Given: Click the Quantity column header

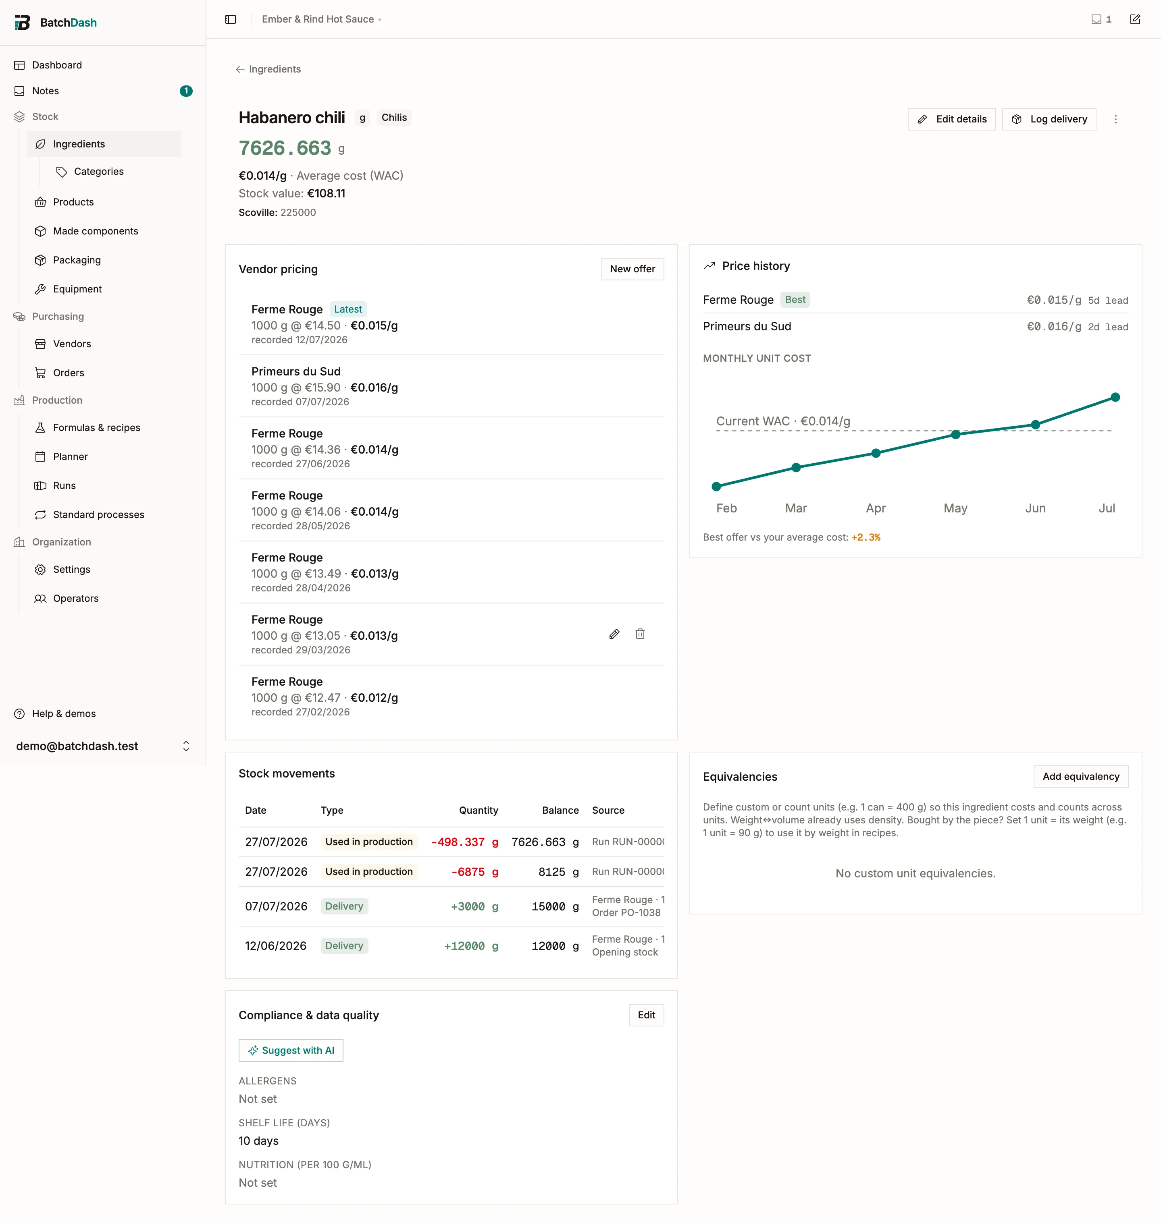Looking at the screenshot, I should [479, 810].
